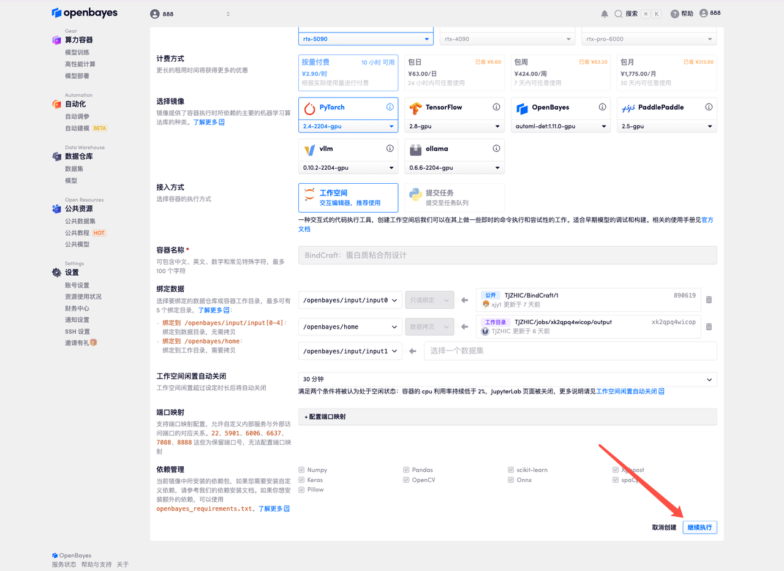Click the notification bell icon

point(604,13)
